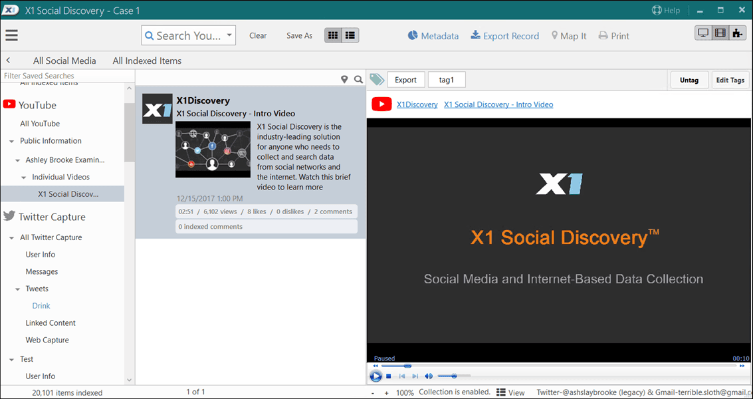Click Export Record in the toolbar

[x=504, y=36]
